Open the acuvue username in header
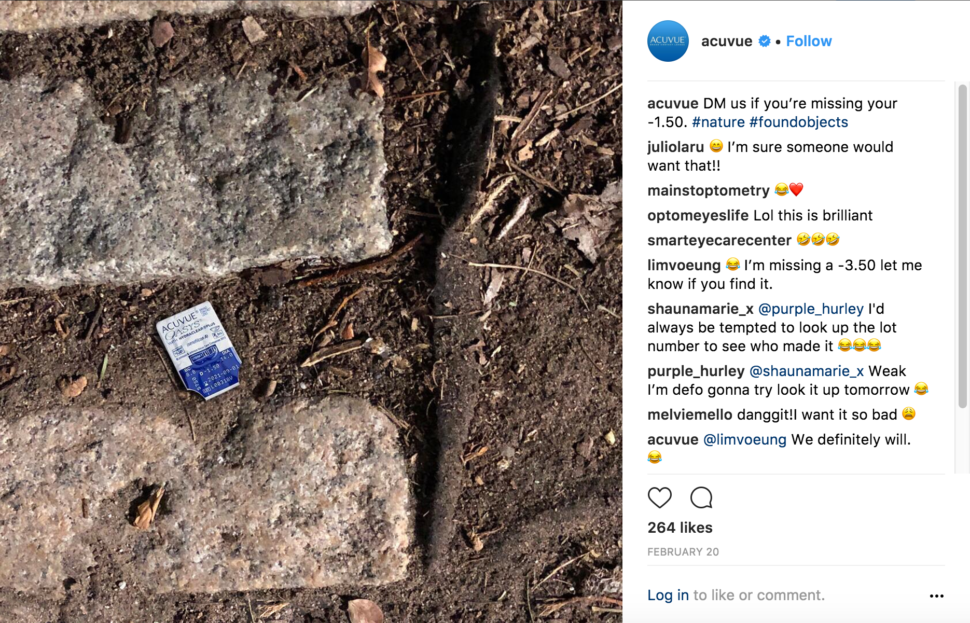The height and width of the screenshot is (623, 970). tap(727, 41)
